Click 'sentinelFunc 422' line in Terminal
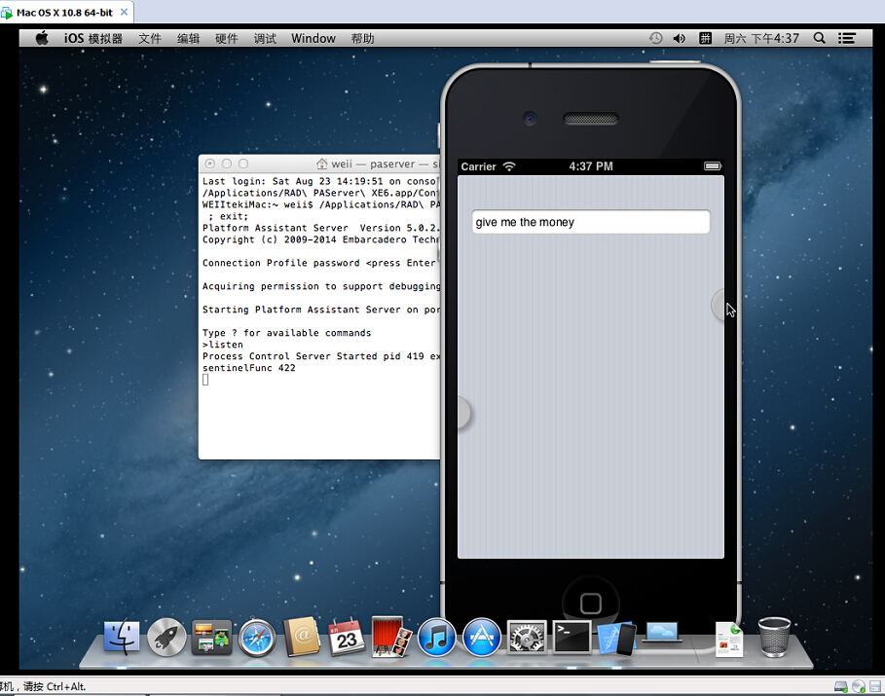This screenshot has height=696, width=885. (x=249, y=368)
